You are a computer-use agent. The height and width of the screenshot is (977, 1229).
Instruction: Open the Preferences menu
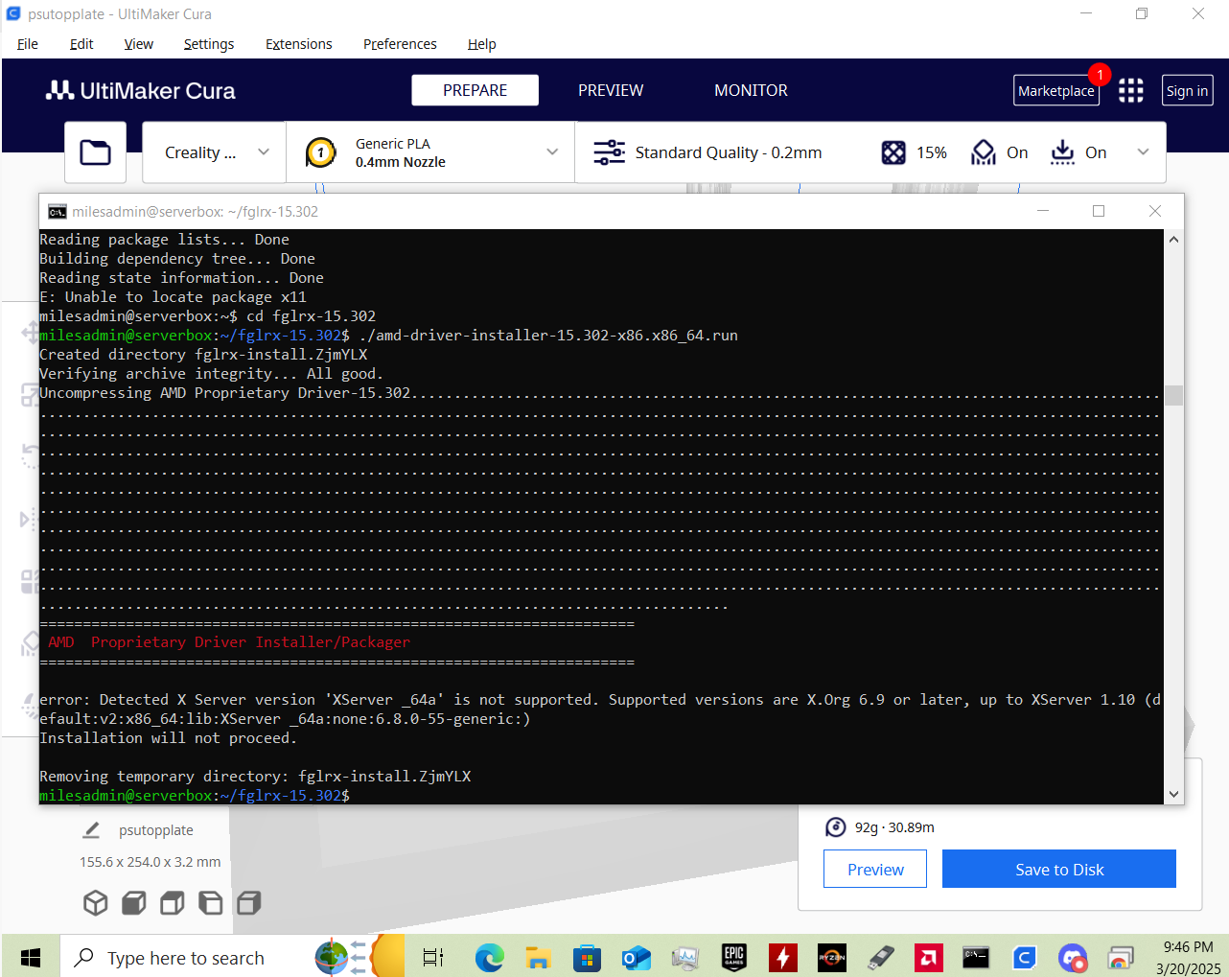click(400, 44)
